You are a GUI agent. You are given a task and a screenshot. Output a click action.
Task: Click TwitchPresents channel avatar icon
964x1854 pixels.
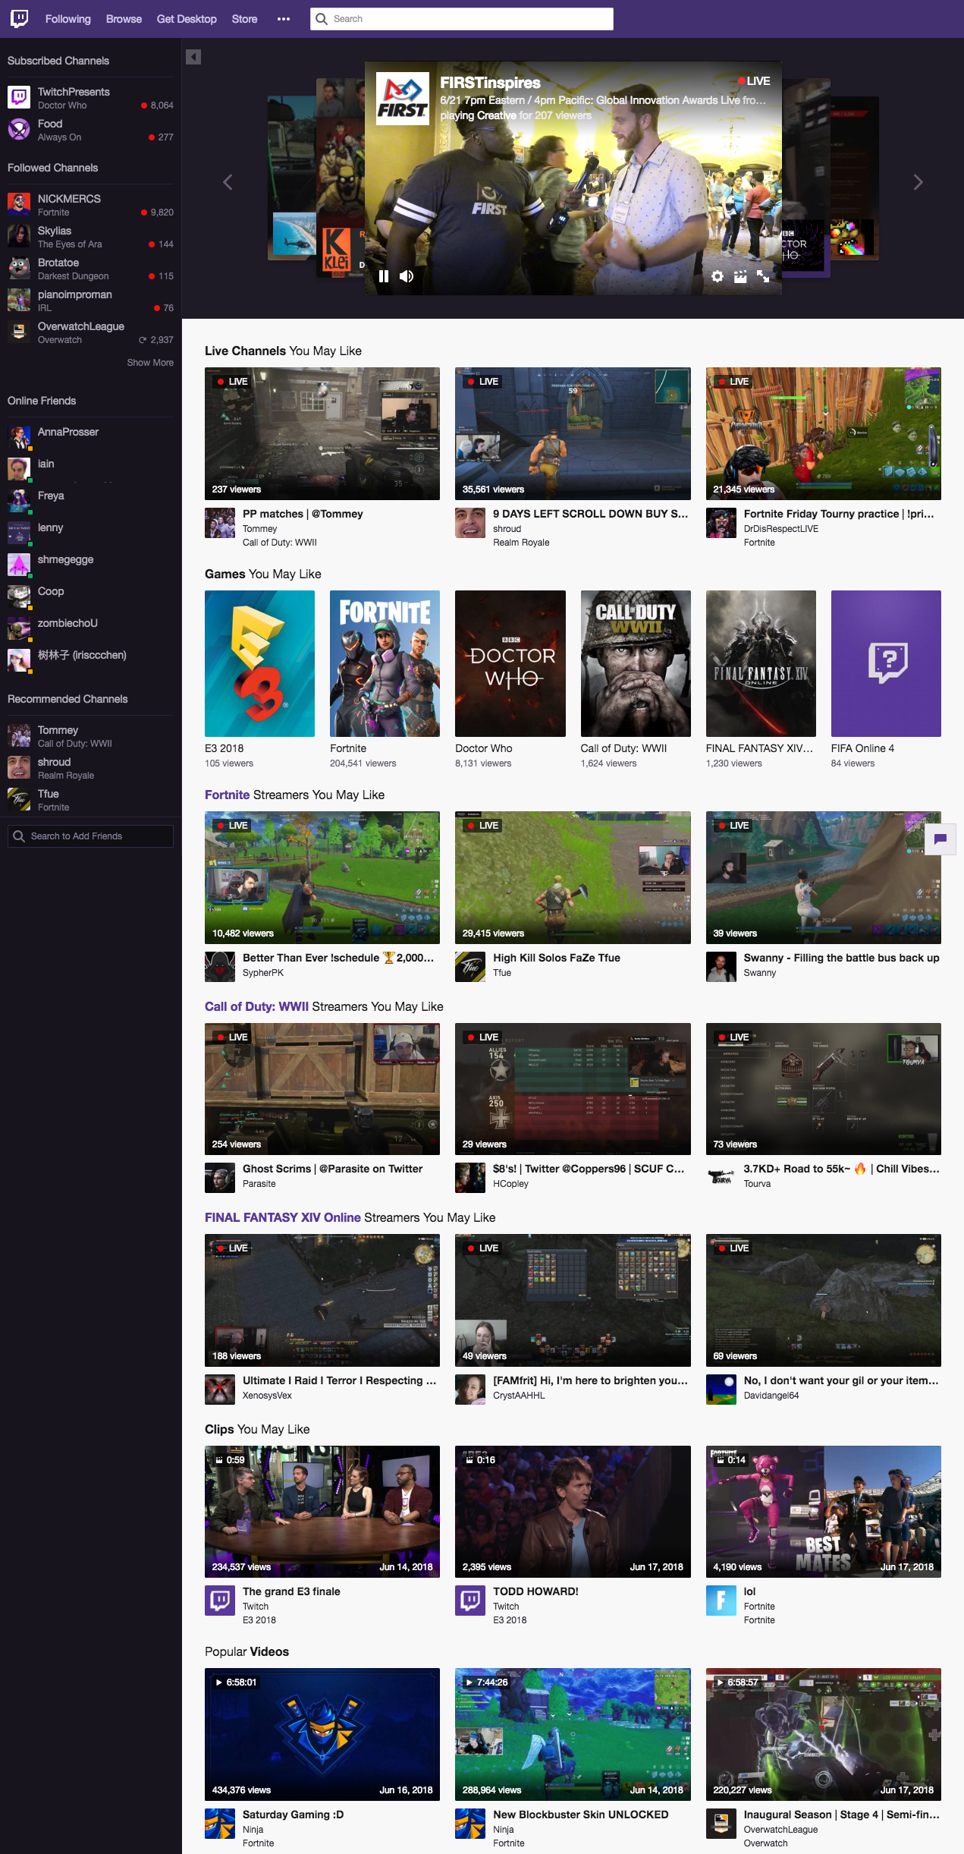point(19,97)
